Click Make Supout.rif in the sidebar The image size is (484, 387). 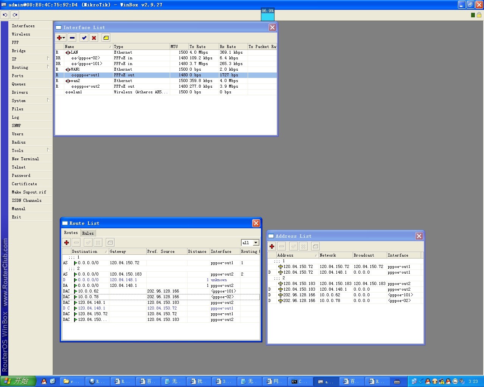pyautogui.click(x=30, y=192)
